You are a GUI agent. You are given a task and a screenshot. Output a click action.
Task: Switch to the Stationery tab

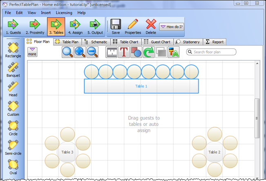click(x=188, y=42)
